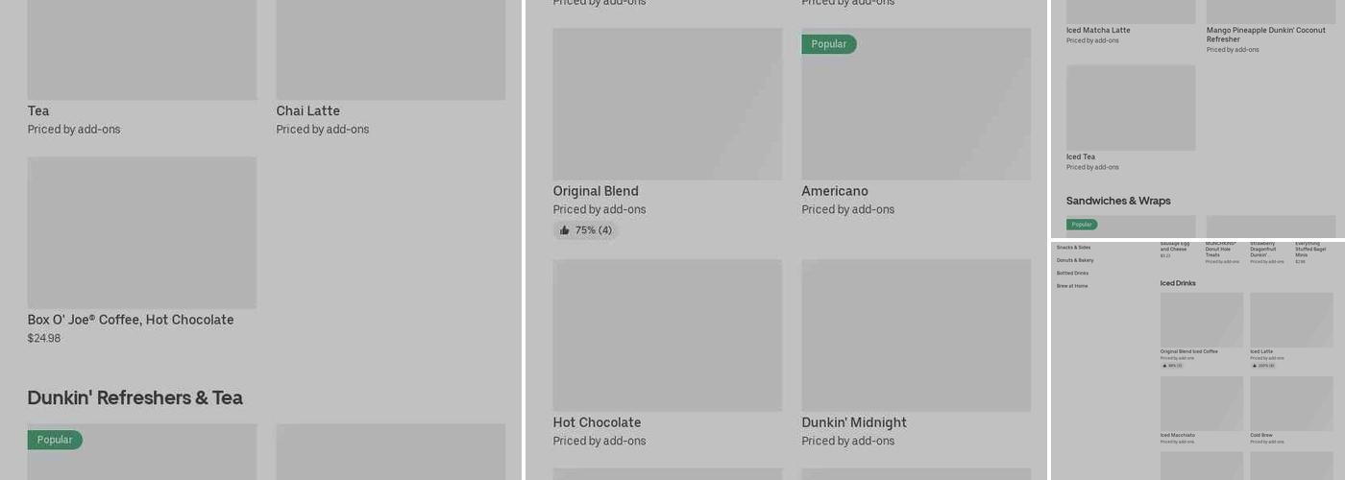This screenshot has height=480, width=1345.
Task: Go to the Donuts & Bakery category
Action: [x=1075, y=260]
